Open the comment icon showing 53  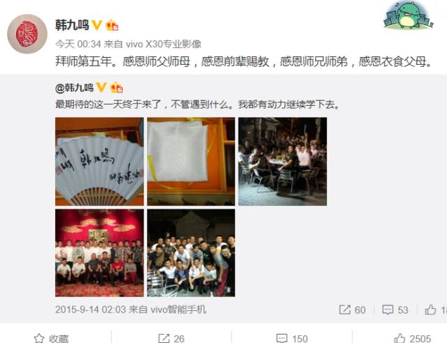click(x=388, y=310)
